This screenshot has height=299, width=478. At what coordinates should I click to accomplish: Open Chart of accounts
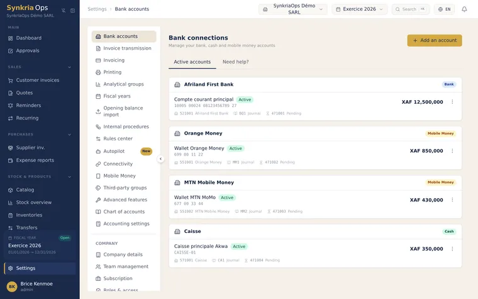click(x=124, y=212)
